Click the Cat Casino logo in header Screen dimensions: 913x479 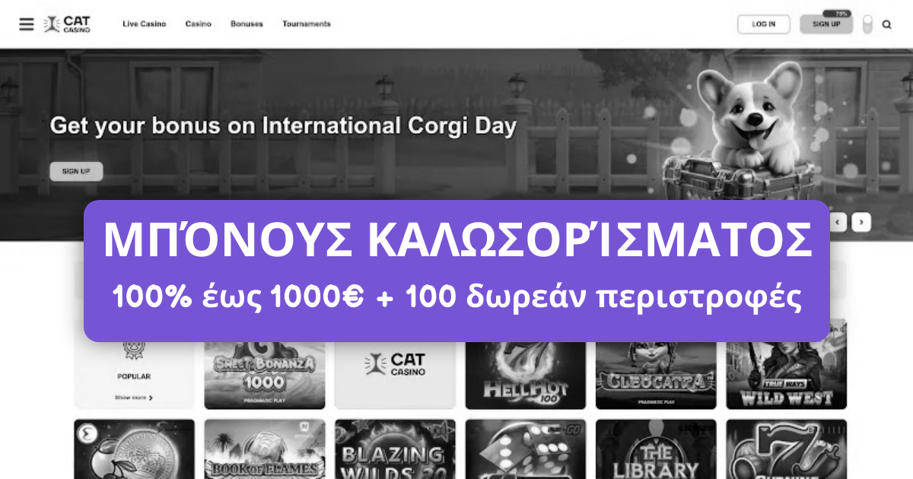point(68,24)
